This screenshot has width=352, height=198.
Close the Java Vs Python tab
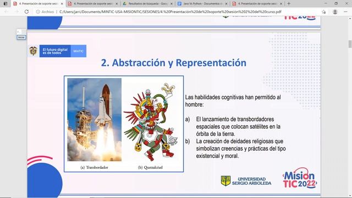click(226, 4)
